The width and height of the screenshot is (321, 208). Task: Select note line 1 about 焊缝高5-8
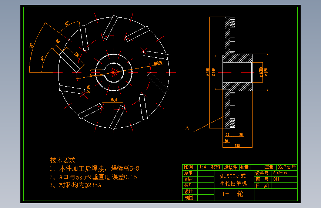(x=94, y=168)
